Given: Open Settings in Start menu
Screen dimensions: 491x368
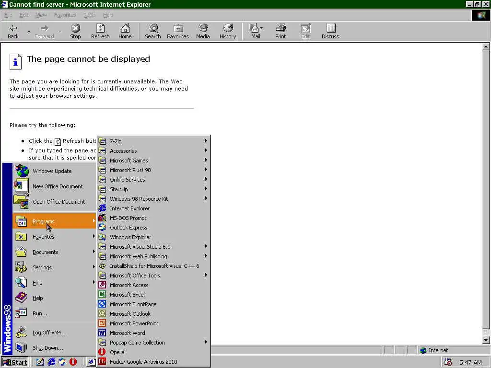Looking at the screenshot, I should [54, 267].
